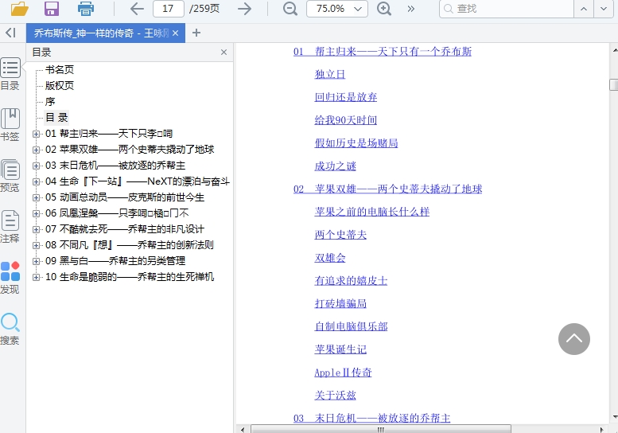Open link 02 苹果双雄——两个史蒂夫撬动了地球
This screenshot has width=618, height=433.
coord(388,189)
